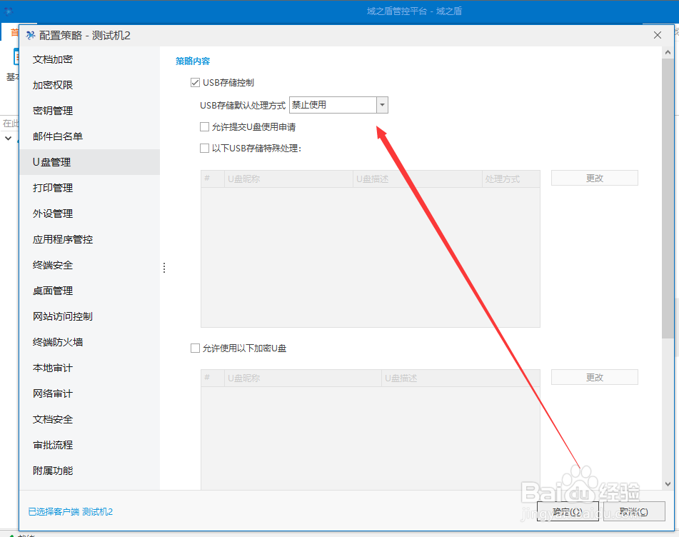This screenshot has width=679, height=537.
Task: Select 加密权限 in sidebar
Action: [90, 85]
